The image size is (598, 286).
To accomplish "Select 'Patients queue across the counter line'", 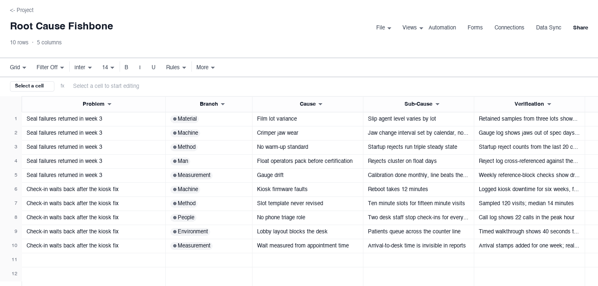I will click(x=419, y=232).
